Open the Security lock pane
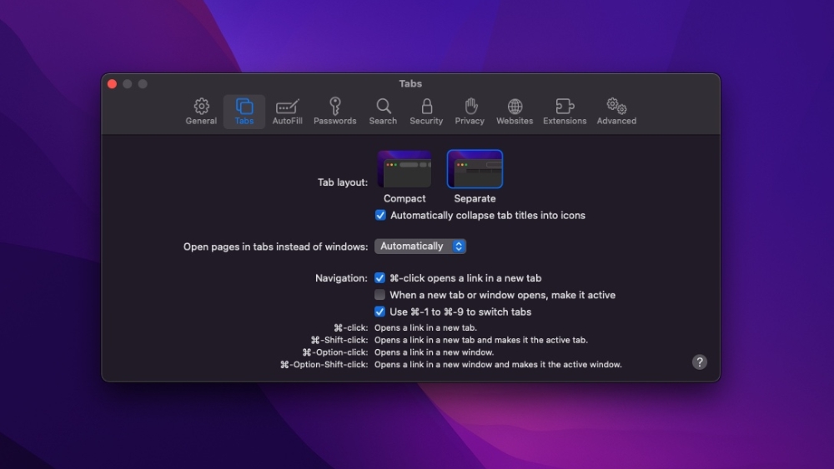 click(426, 112)
